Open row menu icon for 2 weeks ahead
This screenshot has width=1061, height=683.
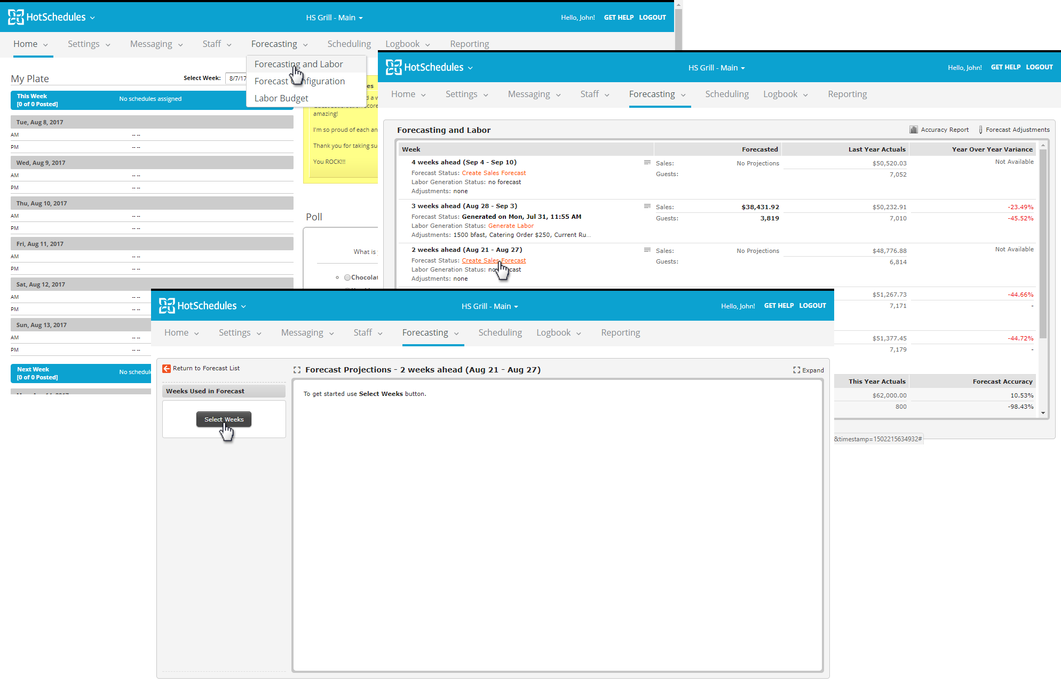[647, 250]
